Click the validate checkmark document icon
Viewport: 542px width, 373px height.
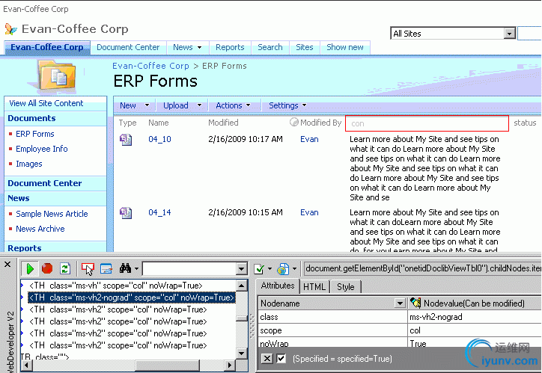pyautogui.click(x=259, y=269)
